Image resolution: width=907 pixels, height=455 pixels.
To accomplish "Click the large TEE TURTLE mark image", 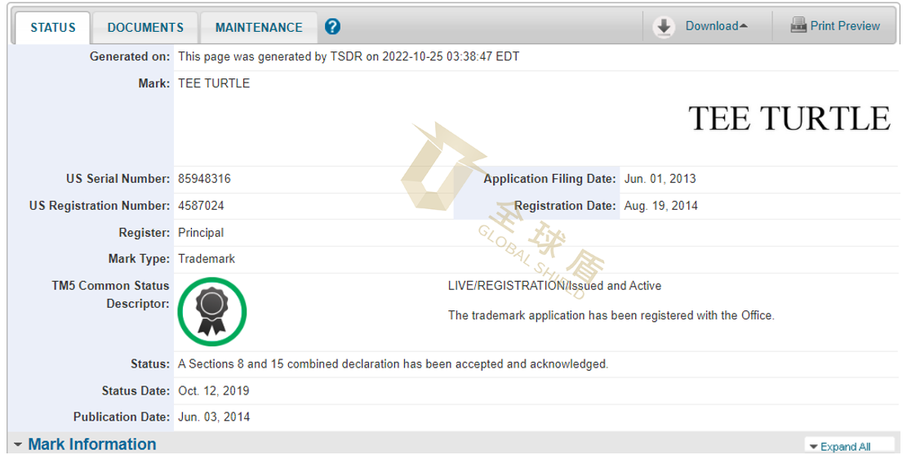I will tap(789, 118).
